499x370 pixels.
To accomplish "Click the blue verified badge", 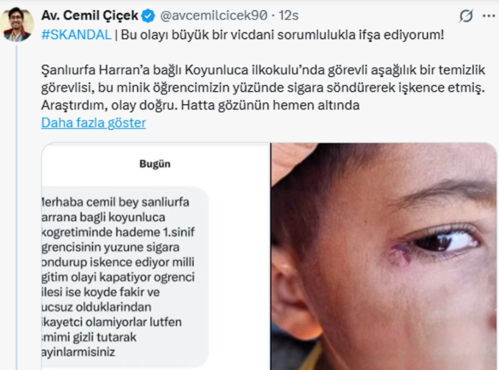I will click(148, 16).
